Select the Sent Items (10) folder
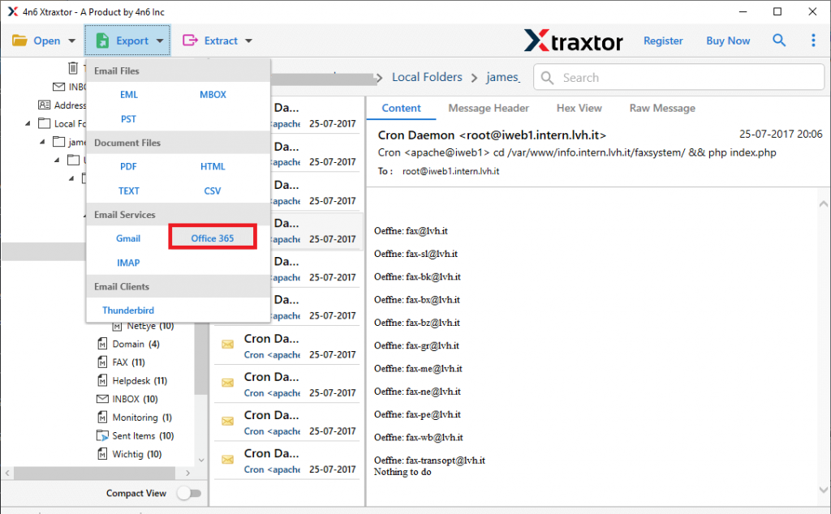This screenshot has width=831, height=514. point(143,435)
